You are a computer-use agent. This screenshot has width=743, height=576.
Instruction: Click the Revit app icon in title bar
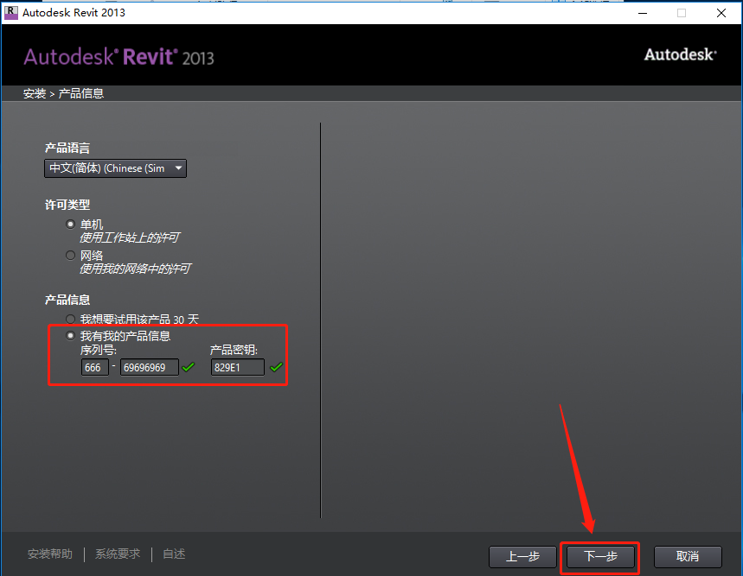click(x=11, y=13)
